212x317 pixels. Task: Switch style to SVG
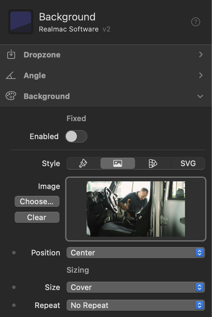pyautogui.click(x=188, y=163)
